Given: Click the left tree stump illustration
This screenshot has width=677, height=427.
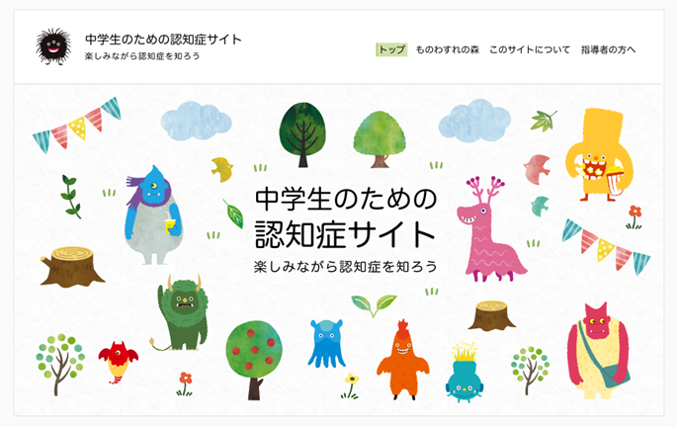Looking at the screenshot, I should click(71, 267).
